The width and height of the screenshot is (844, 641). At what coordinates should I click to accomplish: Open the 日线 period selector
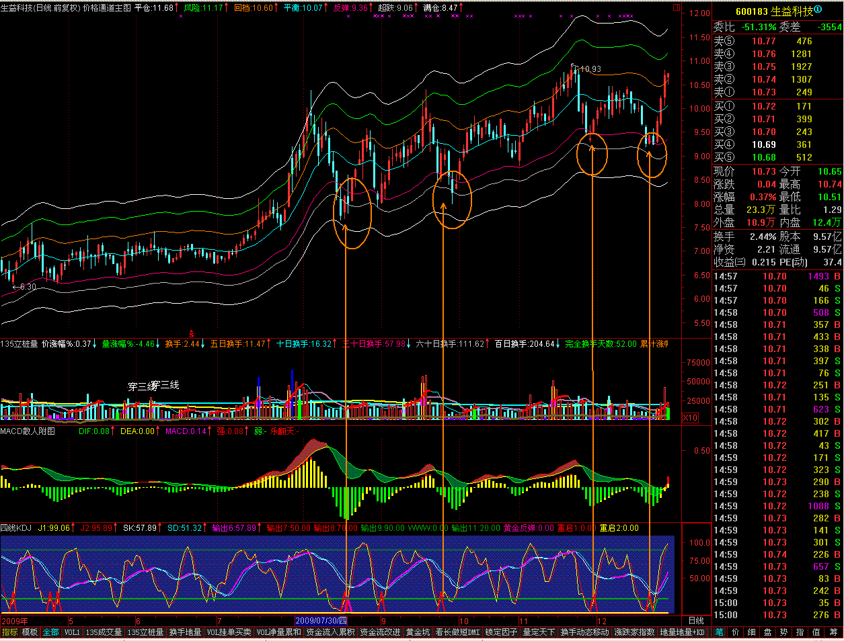(x=696, y=621)
